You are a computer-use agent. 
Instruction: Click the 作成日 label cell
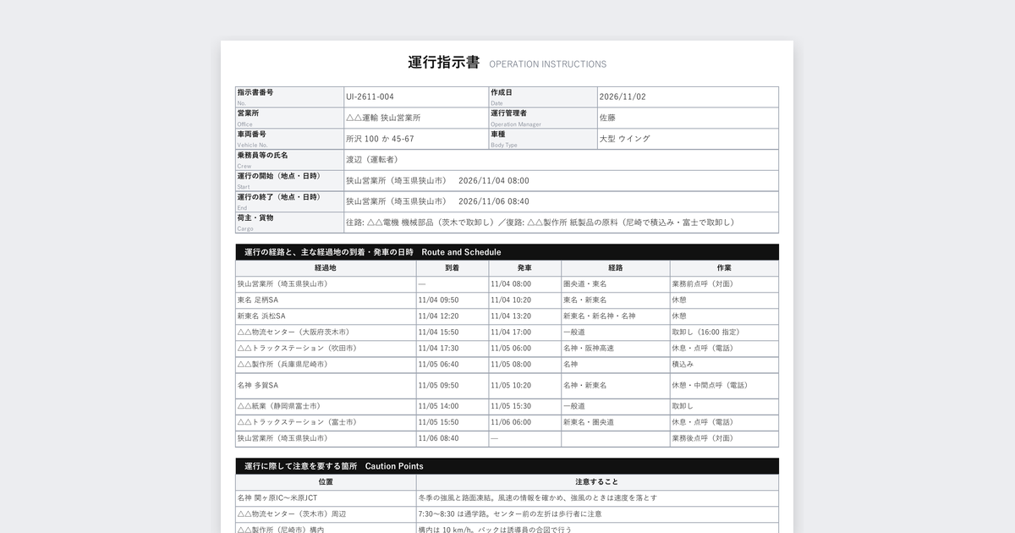click(x=543, y=96)
